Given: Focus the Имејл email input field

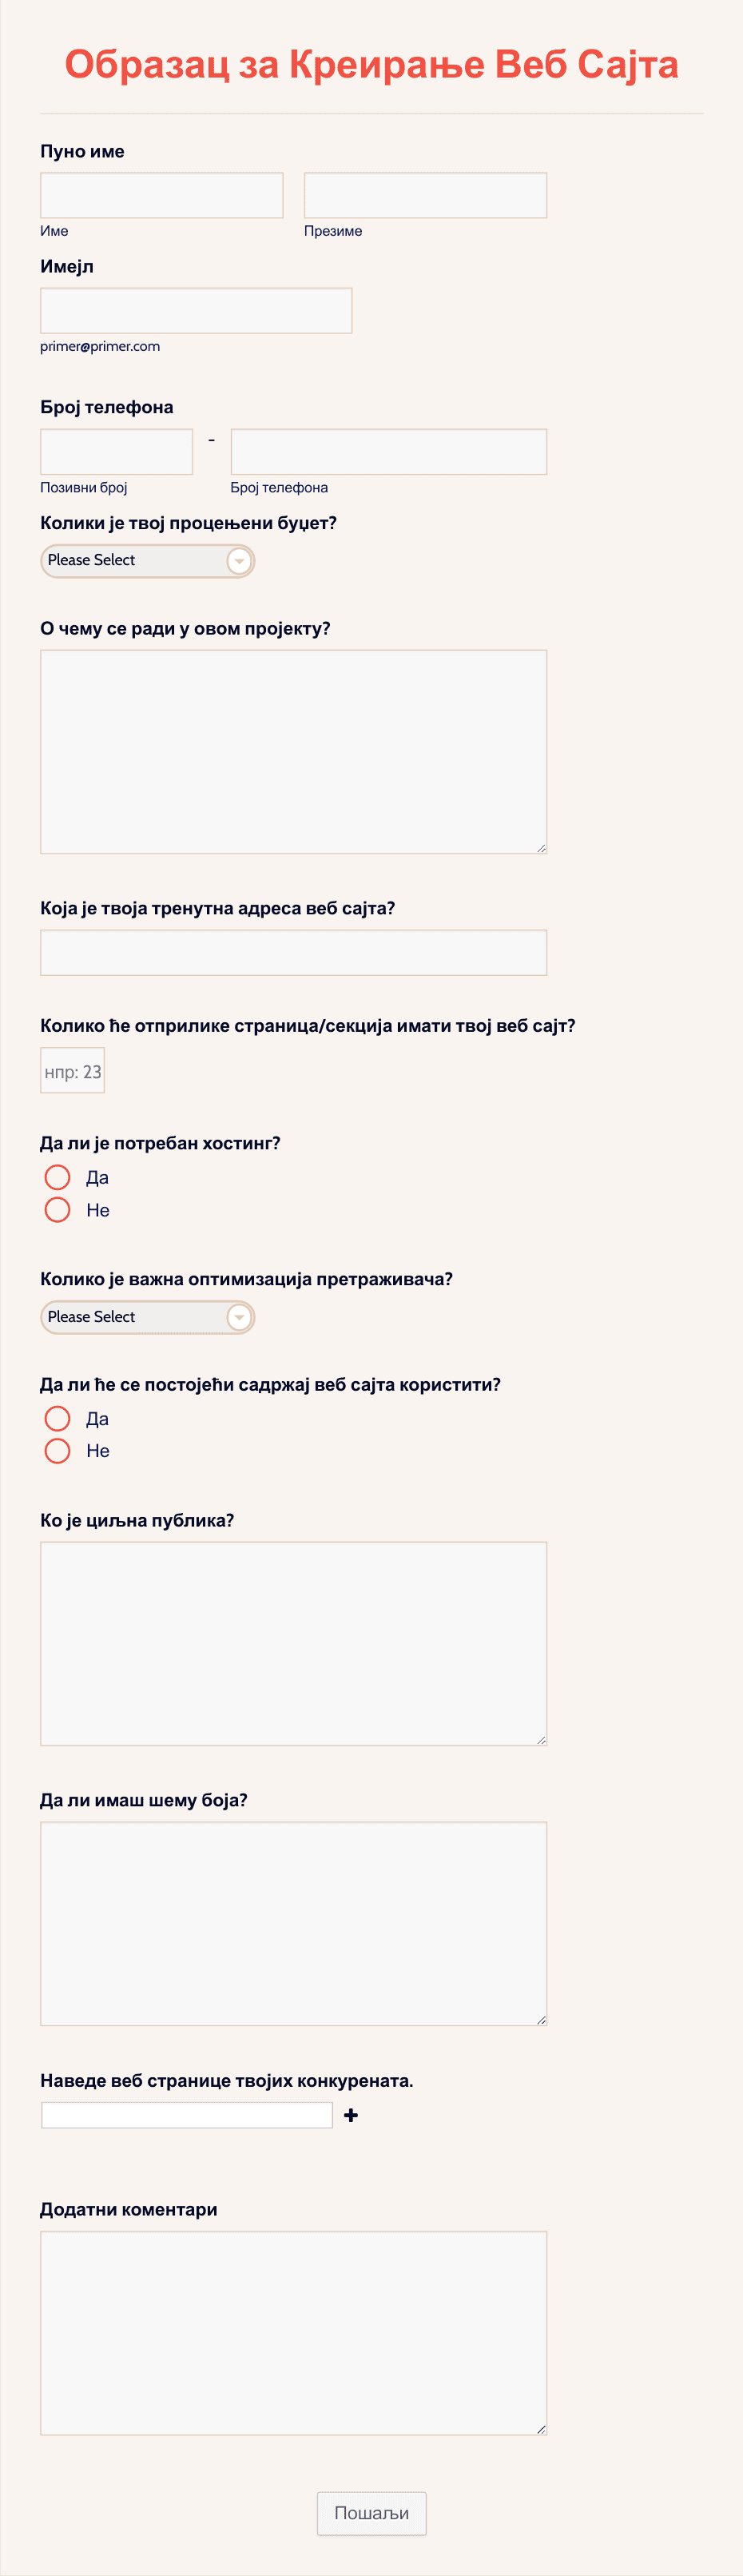Looking at the screenshot, I should [x=195, y=310].
